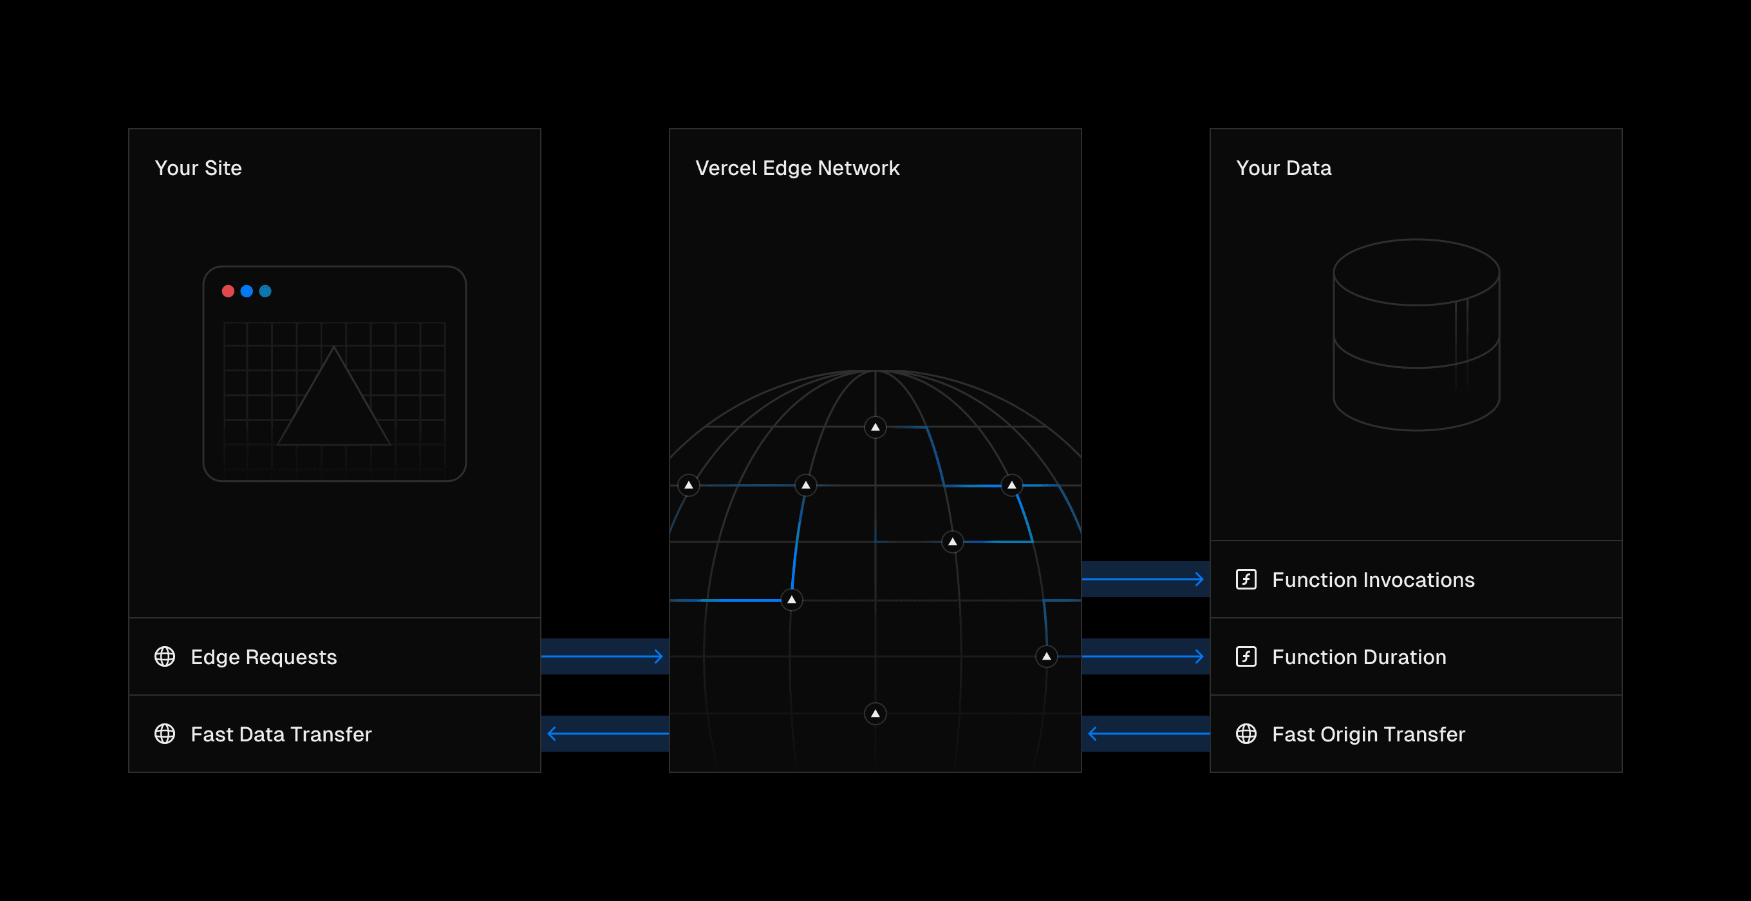
Task: Select the Your Site panel header
Action: (x=198, y=167)
